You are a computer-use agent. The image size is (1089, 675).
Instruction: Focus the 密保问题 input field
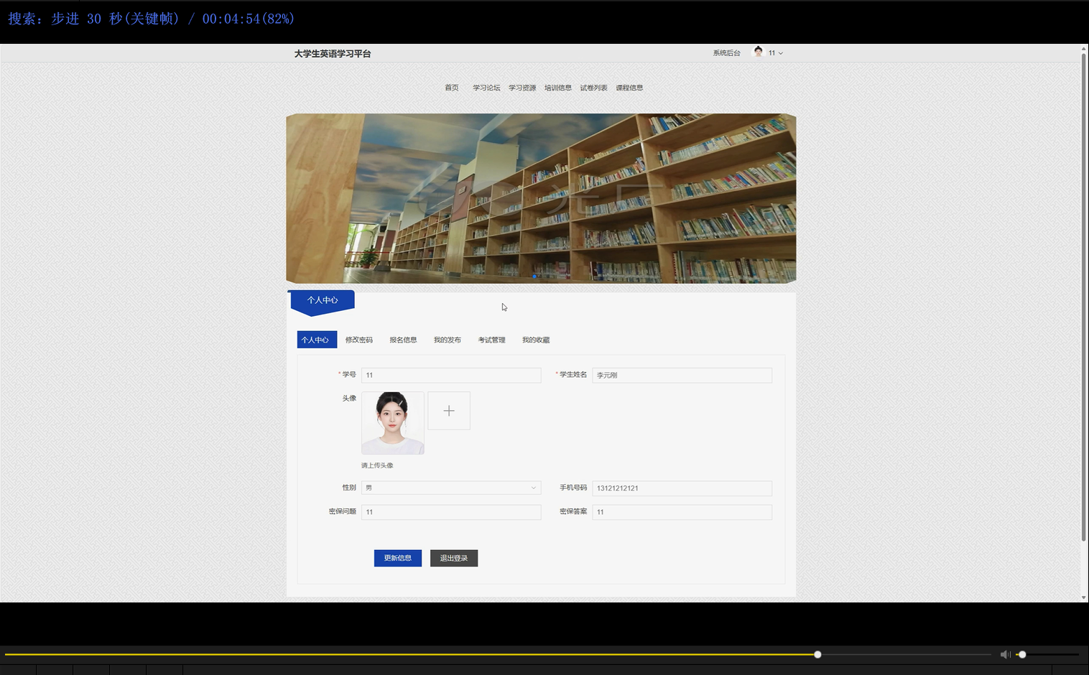(451, 512)
